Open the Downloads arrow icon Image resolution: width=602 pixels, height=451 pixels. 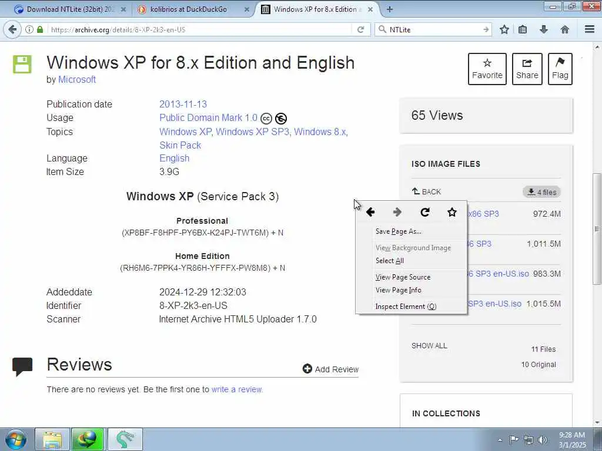544,29
